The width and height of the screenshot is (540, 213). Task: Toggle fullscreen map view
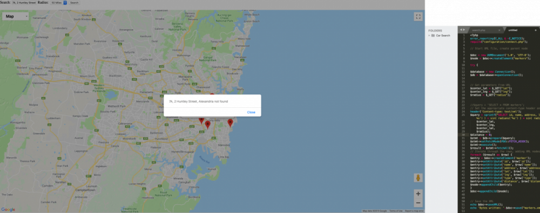click(x=418, y=17)
